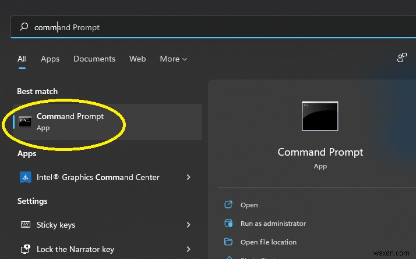Click Open in the preview pane

click(x=249, y=205)
